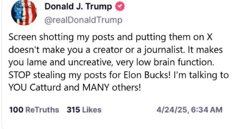This screenshot has width=241, height=129.
Task: Click the Donald J. Trump display name
Action: pyautogui.click(x=79, y=7)
